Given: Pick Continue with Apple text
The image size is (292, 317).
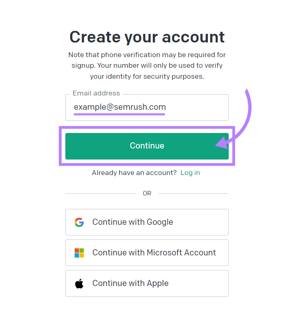Looking at the screenshot, I should pyautogui.click(x=130, y=284).
